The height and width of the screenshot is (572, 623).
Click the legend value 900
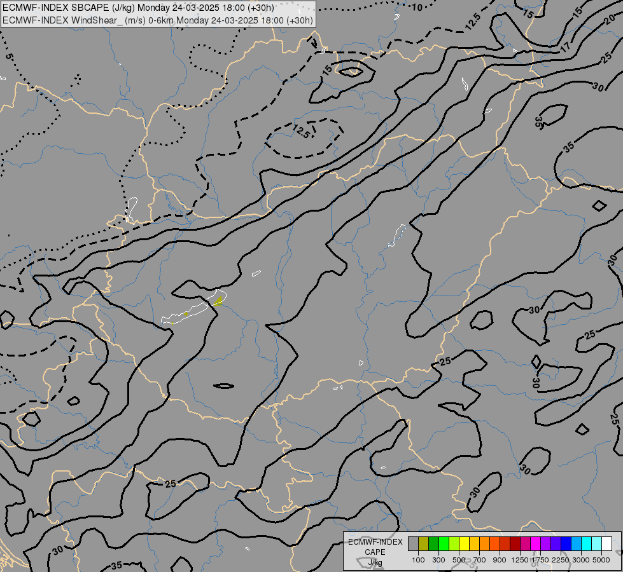[500, 560]
